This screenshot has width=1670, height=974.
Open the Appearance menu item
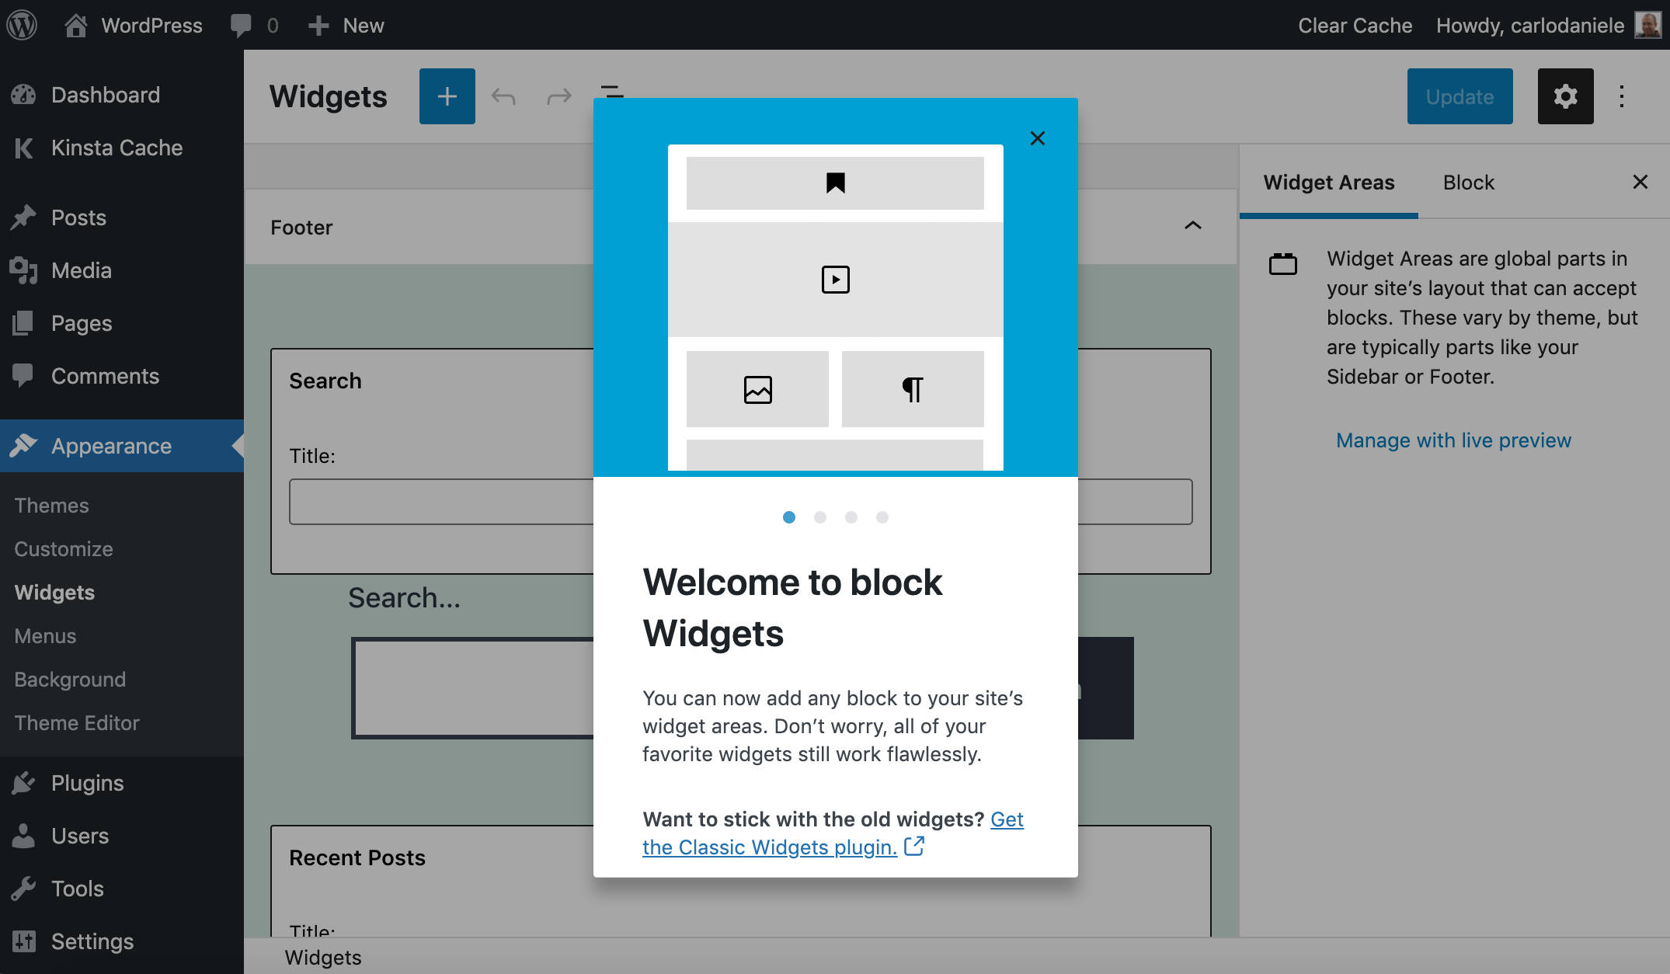[x=111, y=444]
